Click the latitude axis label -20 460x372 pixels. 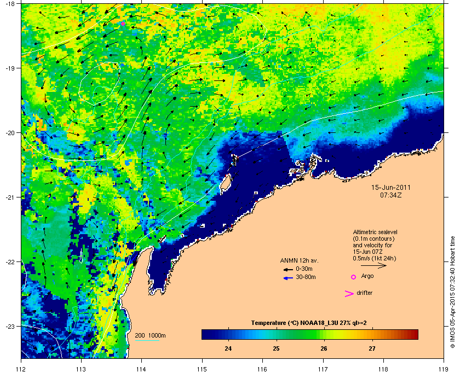click(10, 132)
